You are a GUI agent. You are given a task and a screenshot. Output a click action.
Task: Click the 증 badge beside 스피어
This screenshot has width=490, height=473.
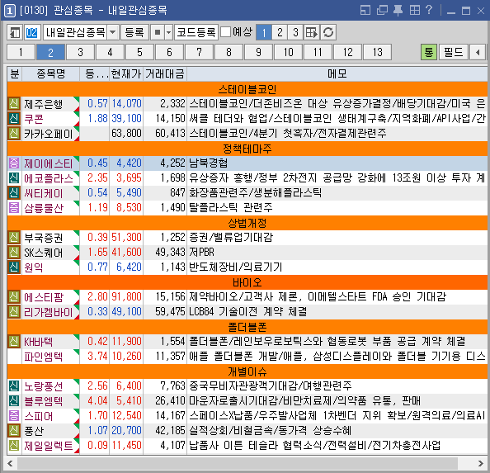14,415
